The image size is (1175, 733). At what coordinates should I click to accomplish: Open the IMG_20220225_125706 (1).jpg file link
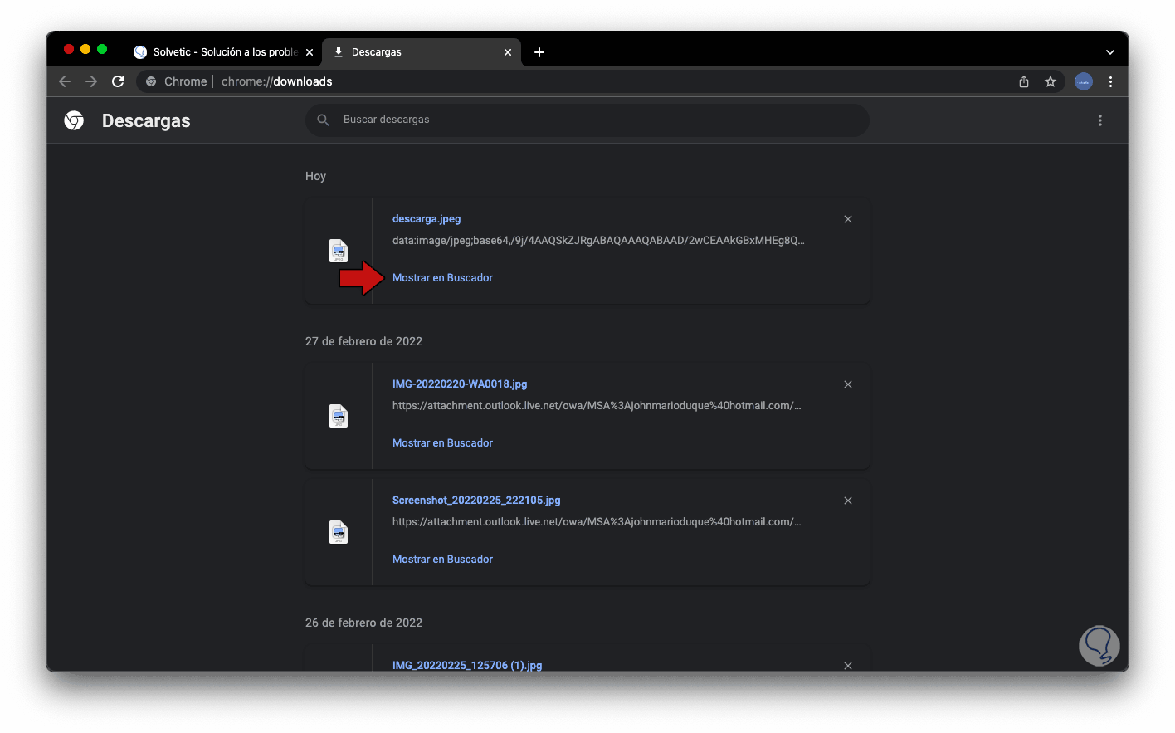click(467, 666)
